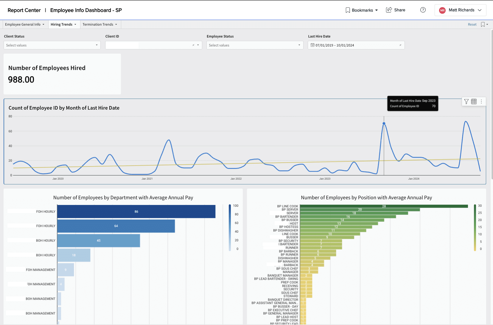The height and width of the screenshot is (325, 493).
Task: Click the Share icon
Action: click(x=389, y=10)
